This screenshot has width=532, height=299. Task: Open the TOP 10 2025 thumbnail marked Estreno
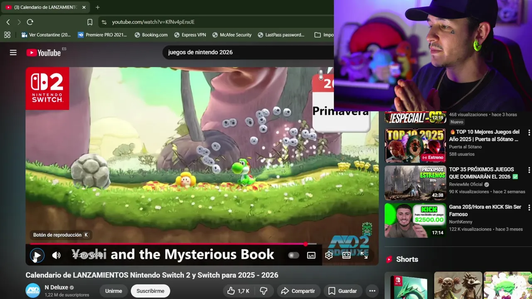click(x=415, y=145)
